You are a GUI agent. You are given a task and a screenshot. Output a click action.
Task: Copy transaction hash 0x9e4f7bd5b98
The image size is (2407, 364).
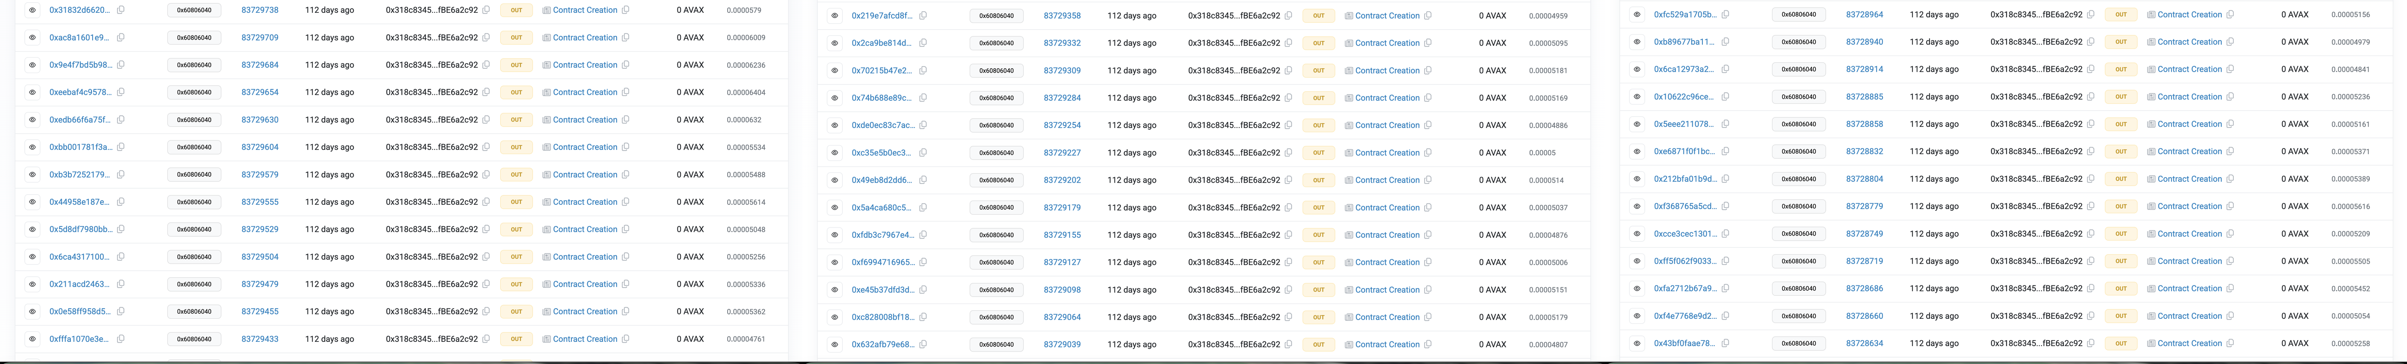[120, 65]
